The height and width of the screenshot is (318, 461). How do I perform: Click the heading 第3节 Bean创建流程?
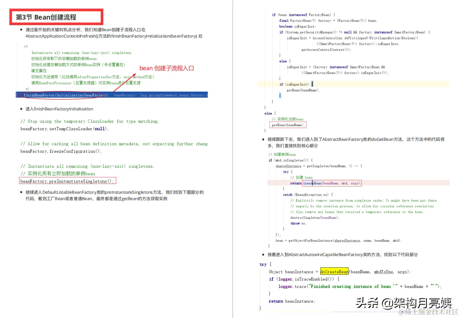coord(46,17)
